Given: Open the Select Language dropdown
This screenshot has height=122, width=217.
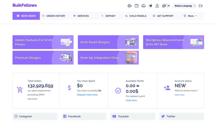Looking at the screenshot, I should (185, 6).
